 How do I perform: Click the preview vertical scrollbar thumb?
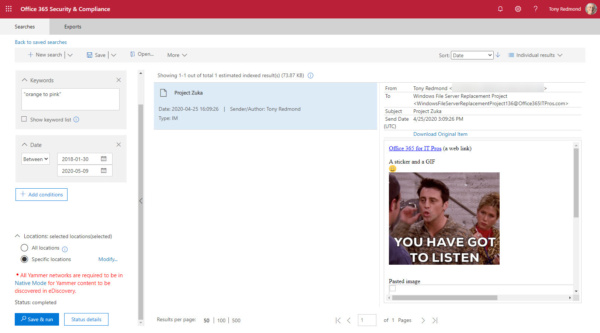[x=576, y=183]
